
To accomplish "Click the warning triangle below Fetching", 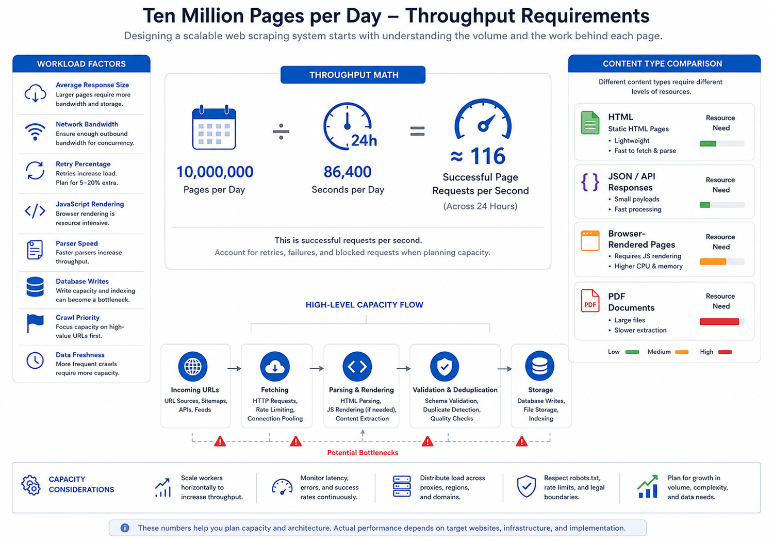I will click(x=295, y=441).
